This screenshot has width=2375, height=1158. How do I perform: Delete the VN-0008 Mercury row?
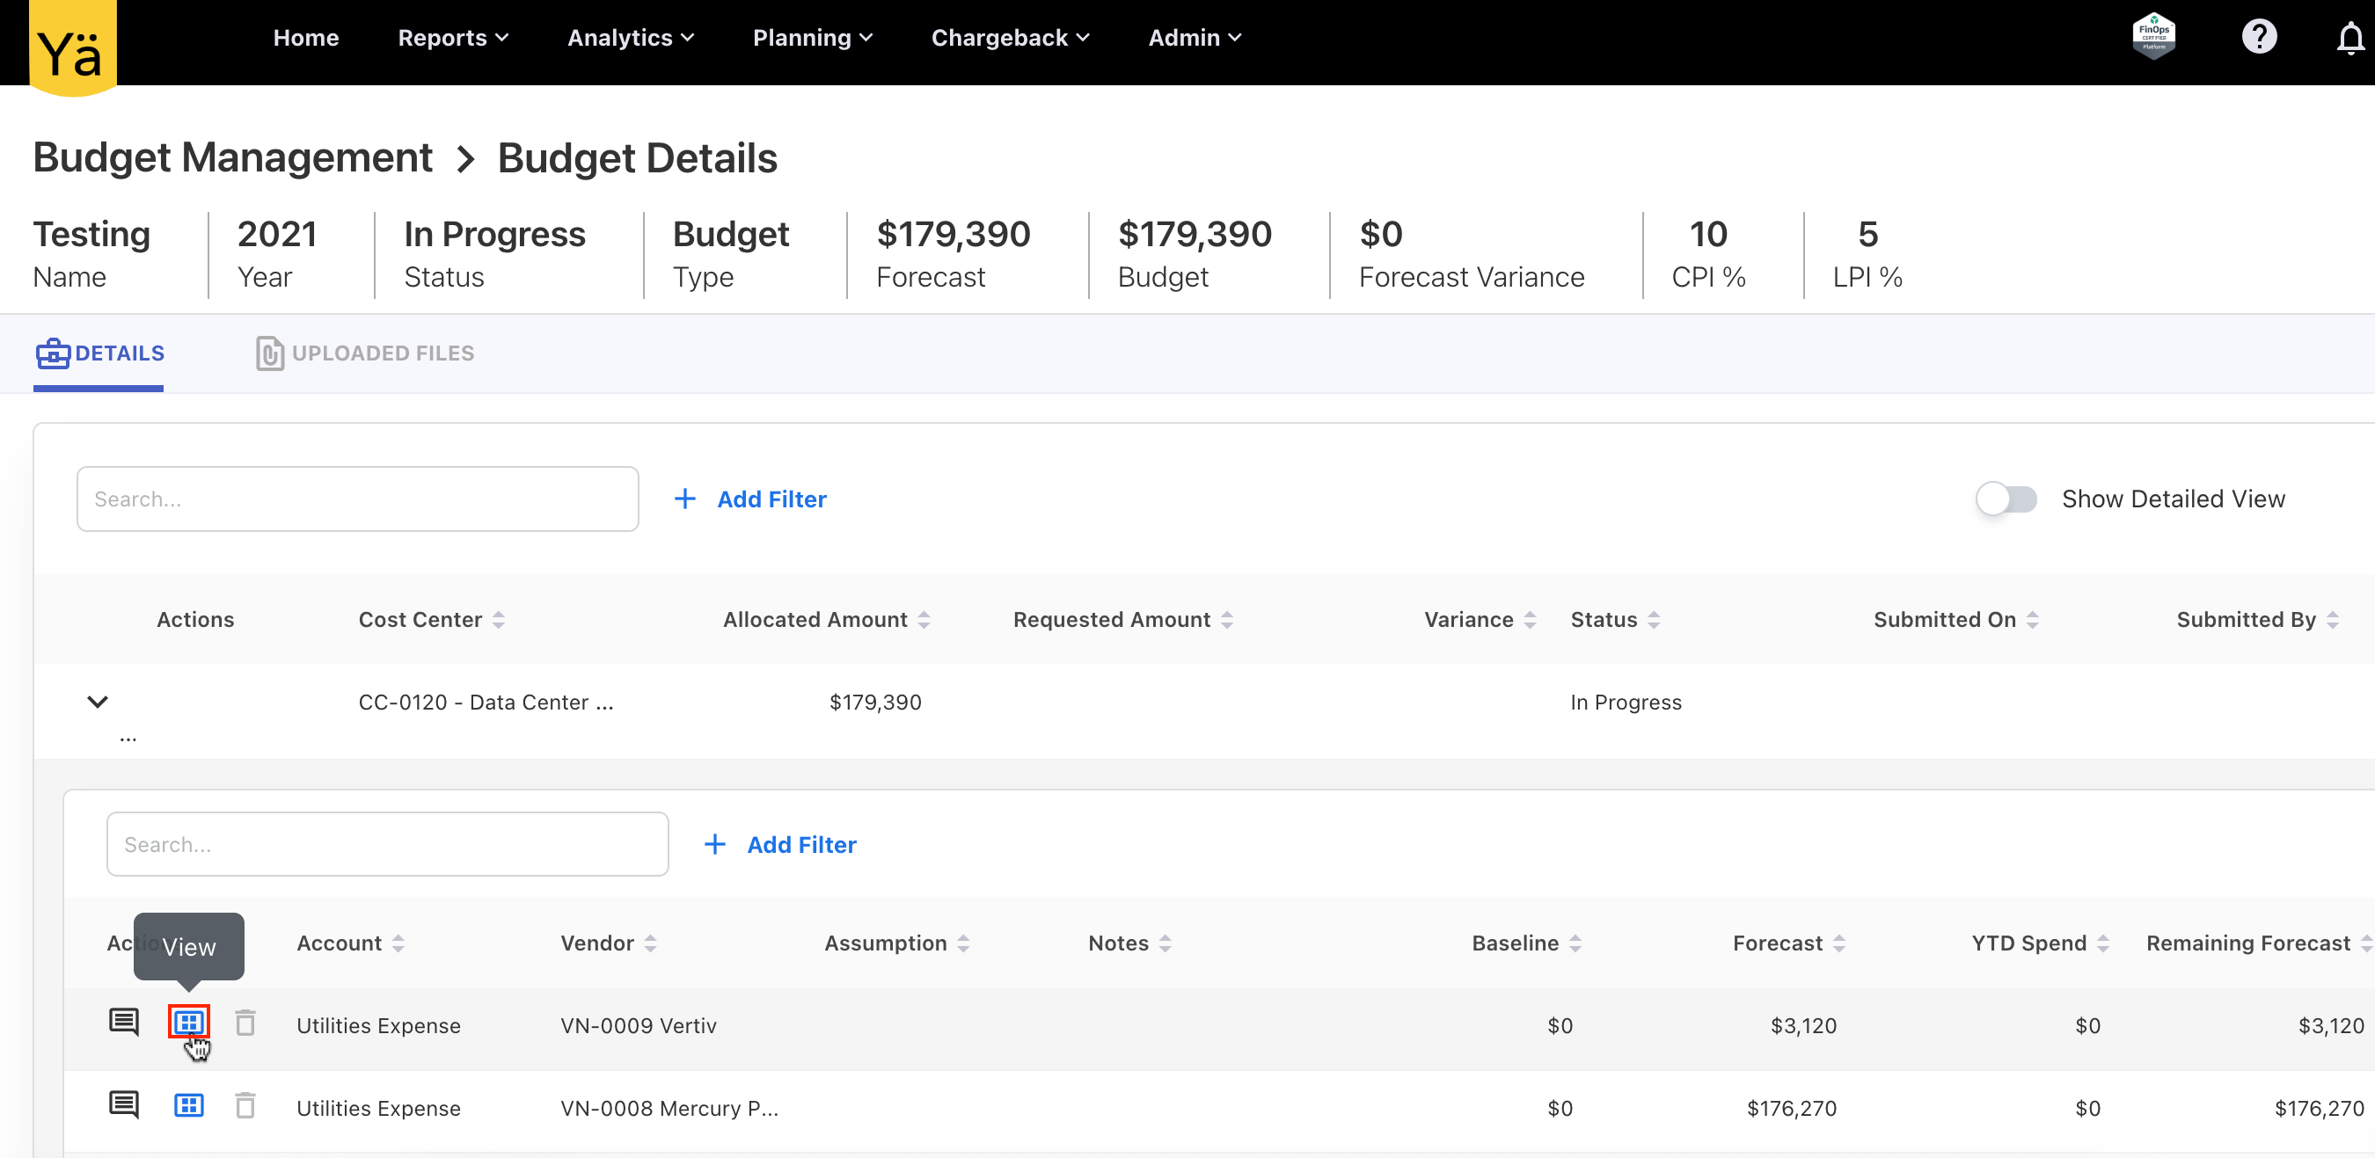tap(245, 1105)
